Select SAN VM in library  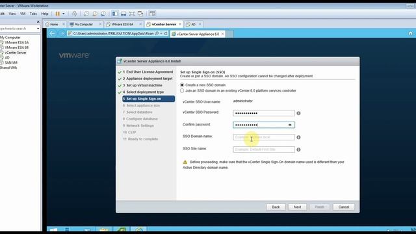pos(11,62)
